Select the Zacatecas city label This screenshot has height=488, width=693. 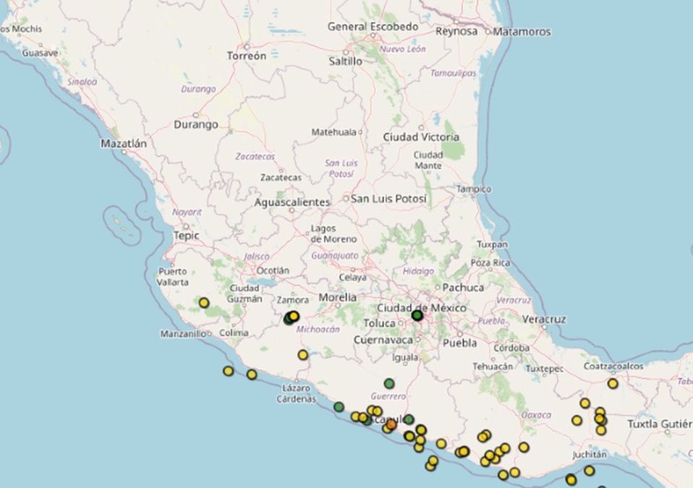click(x=281, y=178)
